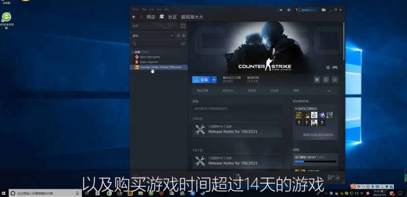The height and width of the screenshot is (197, 407).
Task: Click the library search magnifier icon
Action: [x=134, y=43]
